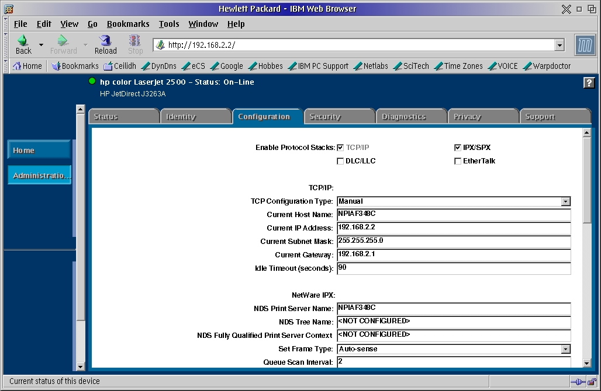Click the sidebar frame scroll up arrow
The image size is (601, 391).
tap(80, 109)
